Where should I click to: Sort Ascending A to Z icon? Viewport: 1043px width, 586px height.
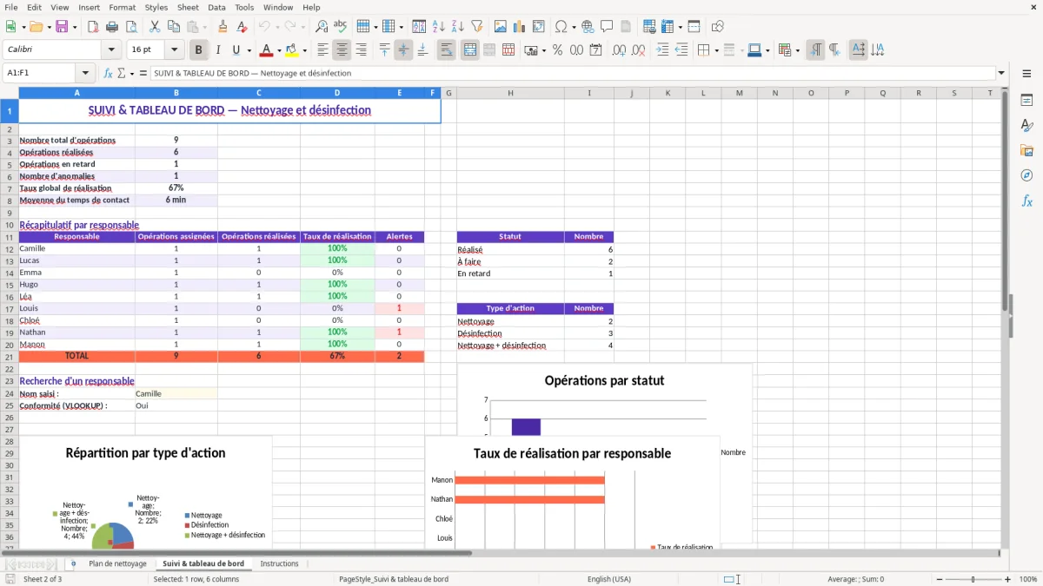click(438, 27)
